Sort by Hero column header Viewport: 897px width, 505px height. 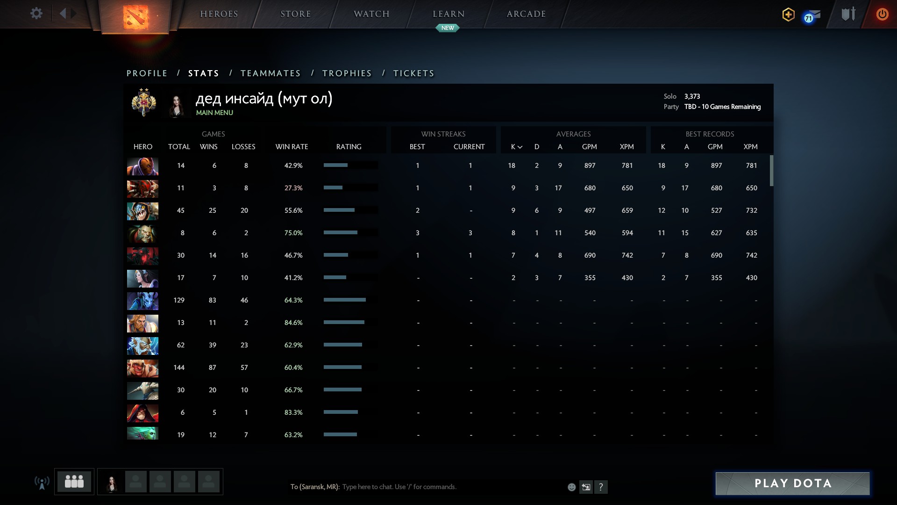coord(142,147)
